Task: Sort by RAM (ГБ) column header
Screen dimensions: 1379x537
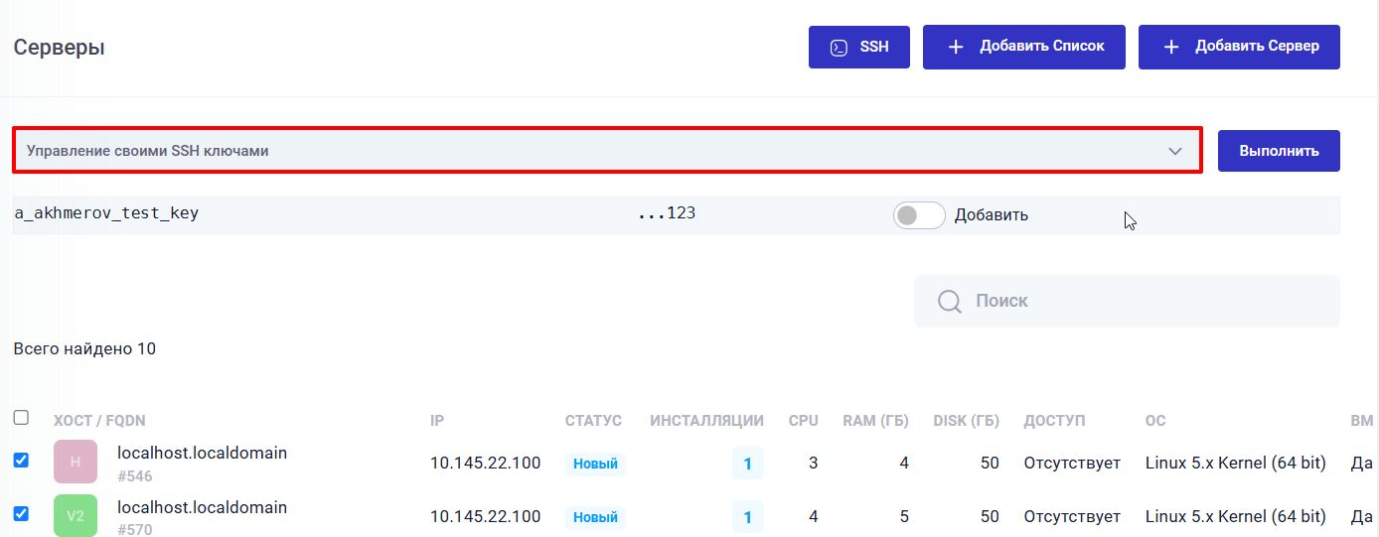Action: [x=875, y=421]
